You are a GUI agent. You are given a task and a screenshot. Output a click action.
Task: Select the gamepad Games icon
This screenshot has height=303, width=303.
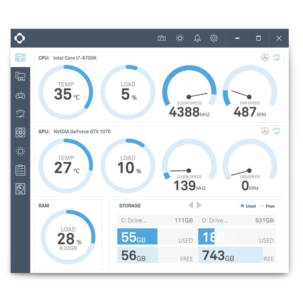point(20,95)
